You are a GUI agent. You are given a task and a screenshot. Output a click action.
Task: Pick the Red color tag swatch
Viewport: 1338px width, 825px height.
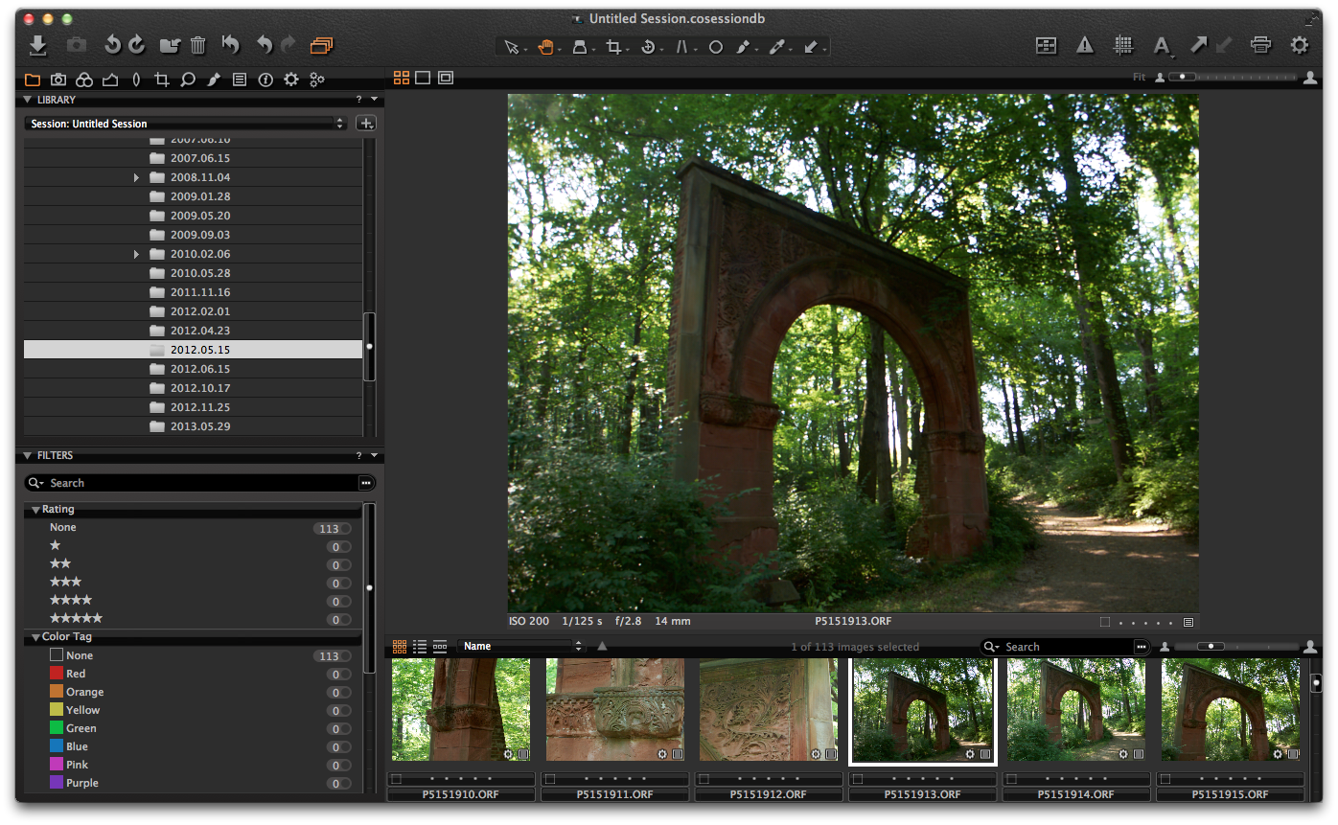coord(57,674)
